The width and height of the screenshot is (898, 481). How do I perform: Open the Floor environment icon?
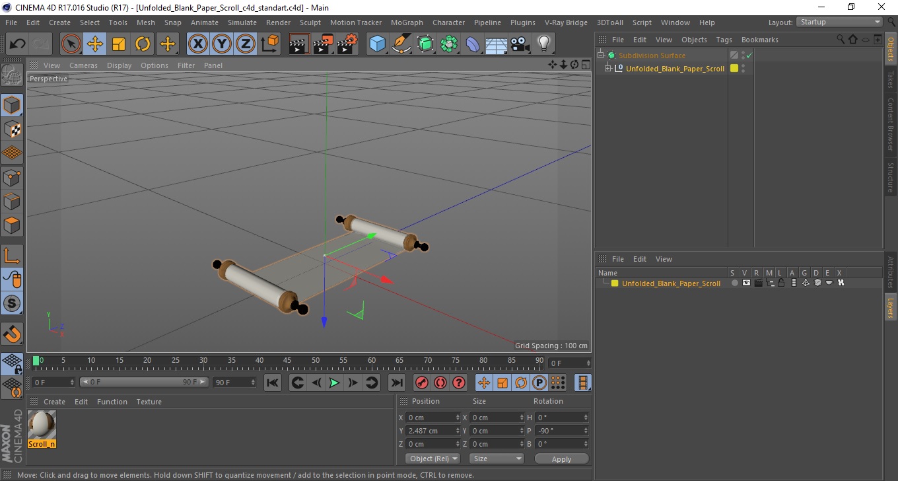pos(496,44)
